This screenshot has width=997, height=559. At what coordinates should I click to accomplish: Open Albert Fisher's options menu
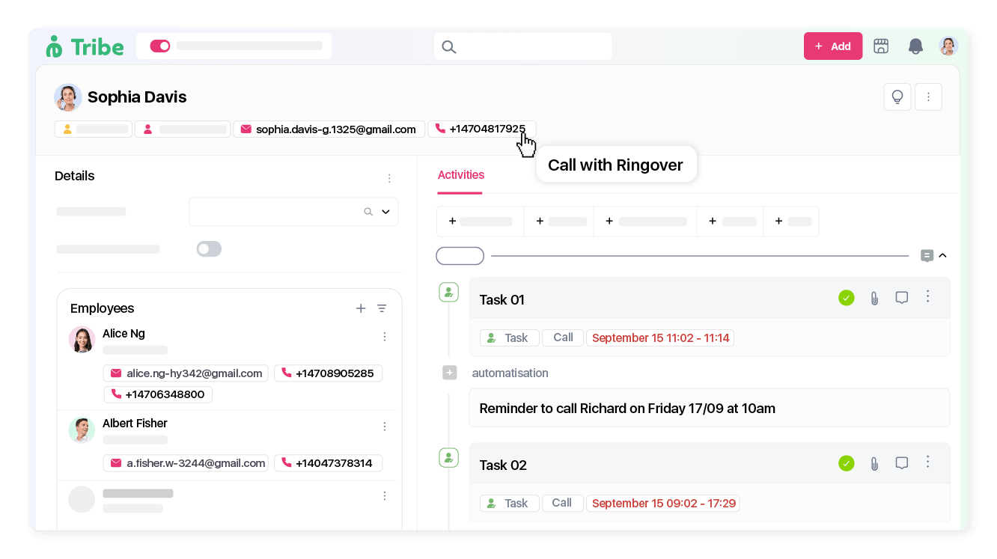coord(385,426)
